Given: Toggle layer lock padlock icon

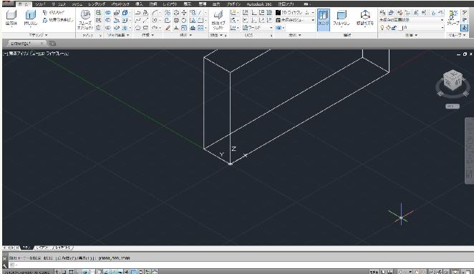Looking at the screenshot, I should [394, 28].
